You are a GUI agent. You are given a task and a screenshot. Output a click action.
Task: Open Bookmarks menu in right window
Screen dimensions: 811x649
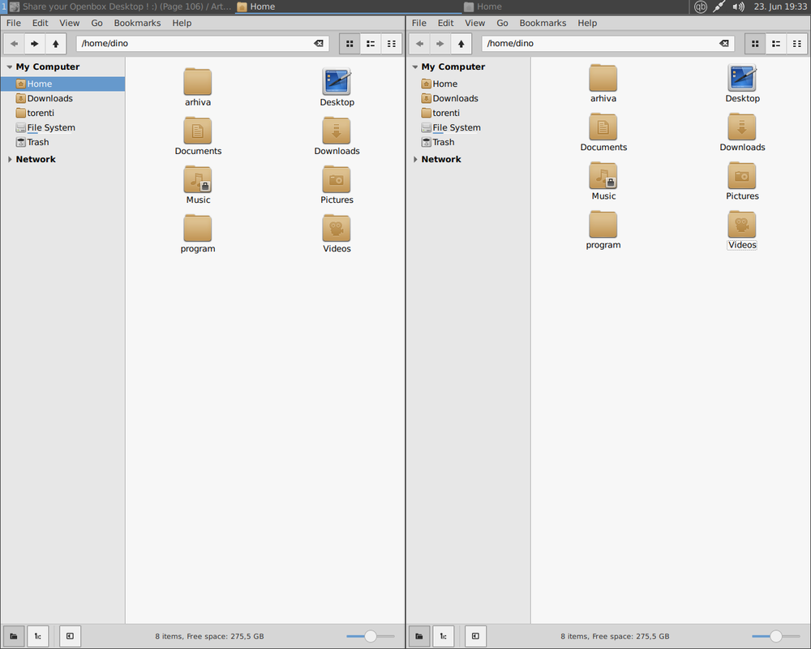coord(543,23)
